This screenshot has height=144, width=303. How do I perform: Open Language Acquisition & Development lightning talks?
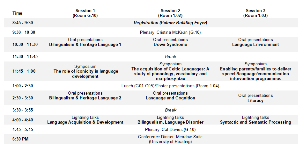click(85, 122)
